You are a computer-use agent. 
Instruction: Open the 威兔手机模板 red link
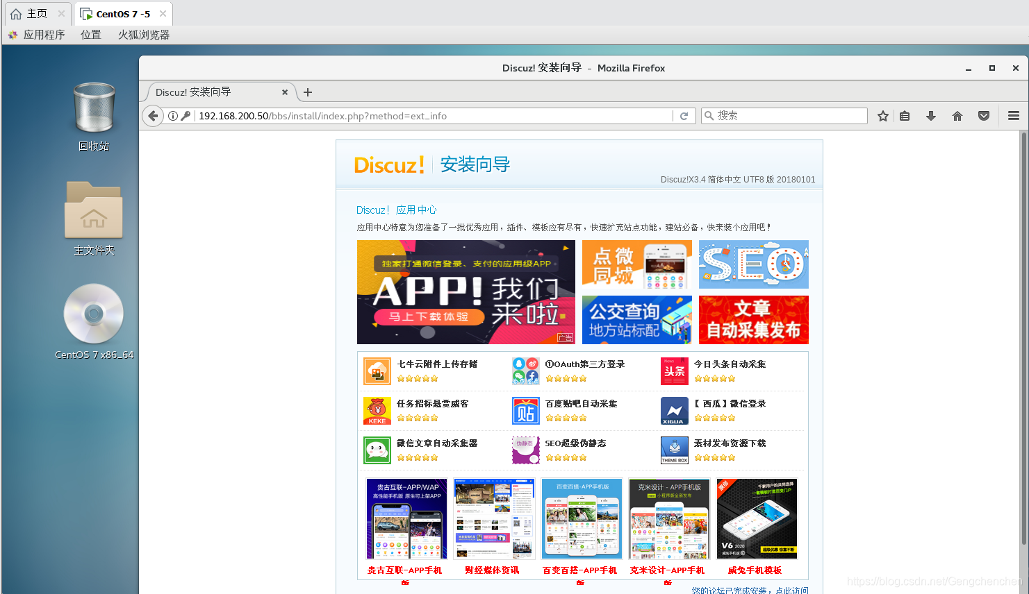tap(755, 570)
